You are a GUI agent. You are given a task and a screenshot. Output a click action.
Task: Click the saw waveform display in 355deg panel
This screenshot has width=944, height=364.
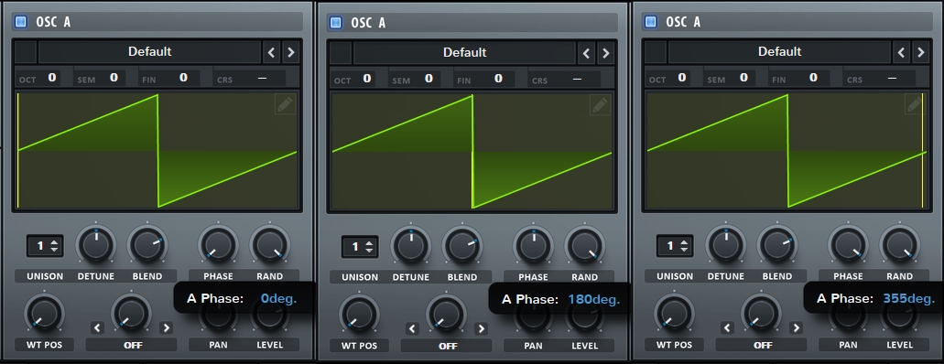tap(787, 150)
